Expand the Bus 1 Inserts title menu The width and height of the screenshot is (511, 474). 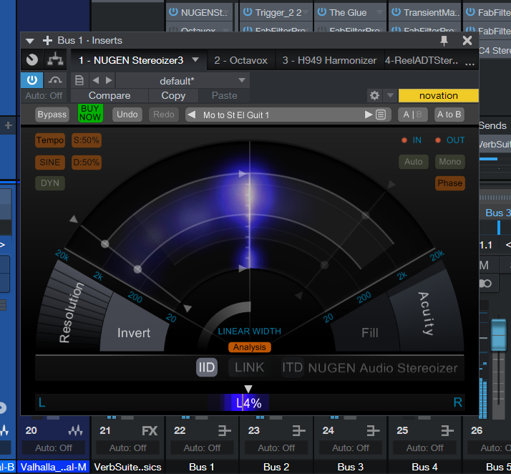(x=31, y=41)
